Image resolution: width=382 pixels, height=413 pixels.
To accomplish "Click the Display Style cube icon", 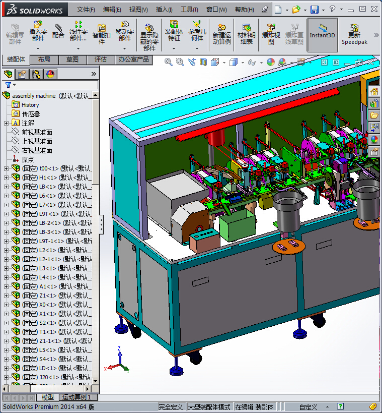I will coord(234,62).
